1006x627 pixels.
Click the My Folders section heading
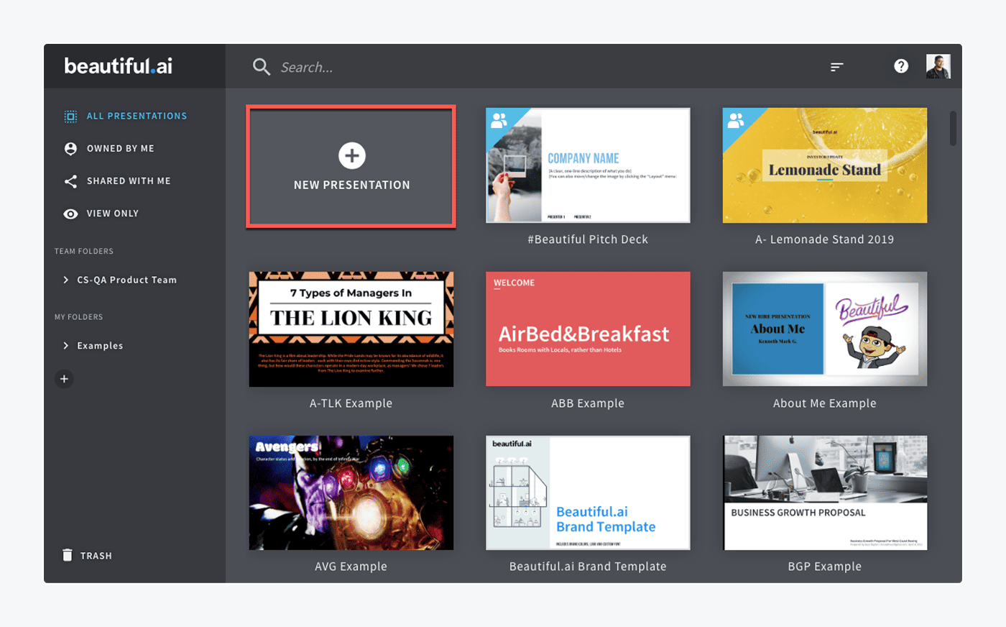[x=79, y=317]
